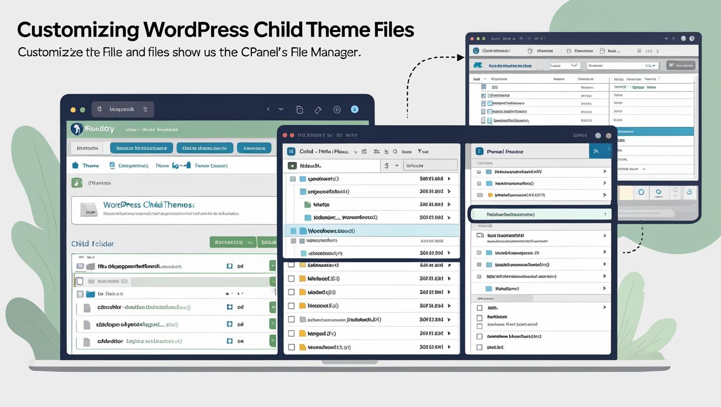Image resolution: width=721 pixels, height=407 pixels.
Task: Open the WordPress ChildThemes link
Action: (x=149, y=205)
